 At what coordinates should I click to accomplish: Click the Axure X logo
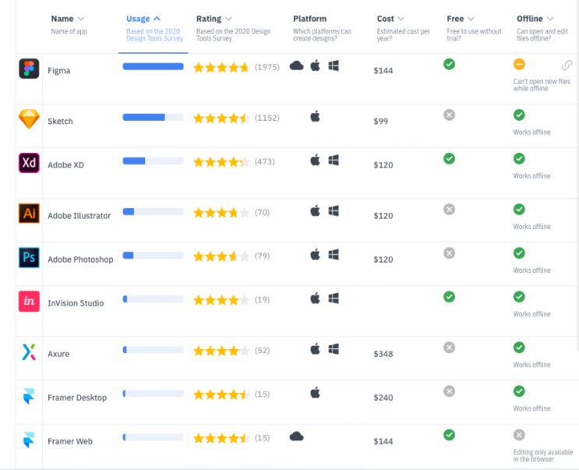tap(29, 352)
